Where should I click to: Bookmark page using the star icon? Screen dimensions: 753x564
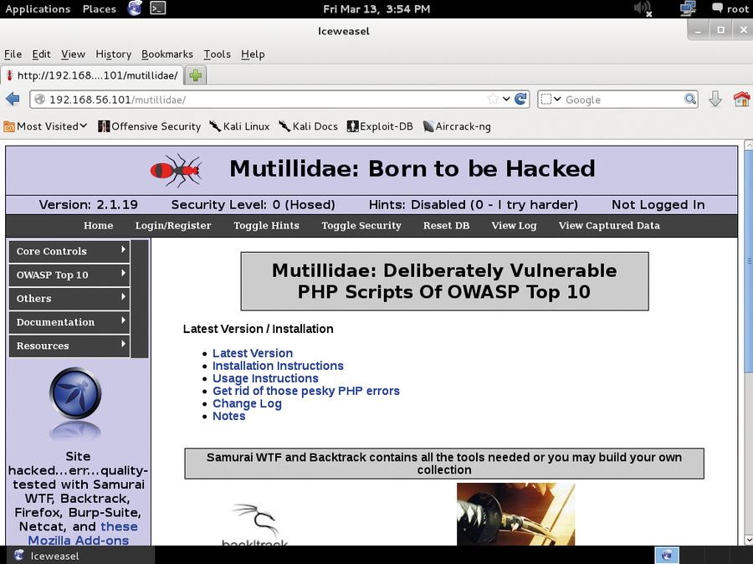click(493, 99)
